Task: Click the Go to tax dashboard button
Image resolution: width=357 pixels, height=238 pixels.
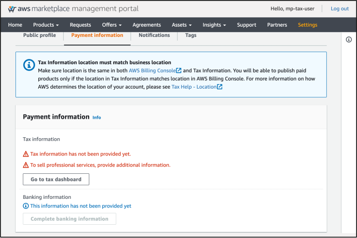Action: (56, 179)
